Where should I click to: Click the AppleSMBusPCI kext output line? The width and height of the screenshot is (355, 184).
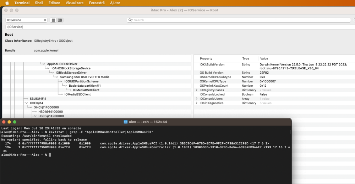(x=137, y=143)
